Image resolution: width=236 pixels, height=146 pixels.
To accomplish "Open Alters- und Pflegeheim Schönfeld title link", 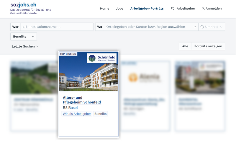I will [82, 100].
